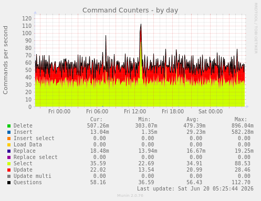Click the chart title Command Counters - by day
Viewport: 261px width, 201px height.
pyautogui.click(x=130, y=10)
